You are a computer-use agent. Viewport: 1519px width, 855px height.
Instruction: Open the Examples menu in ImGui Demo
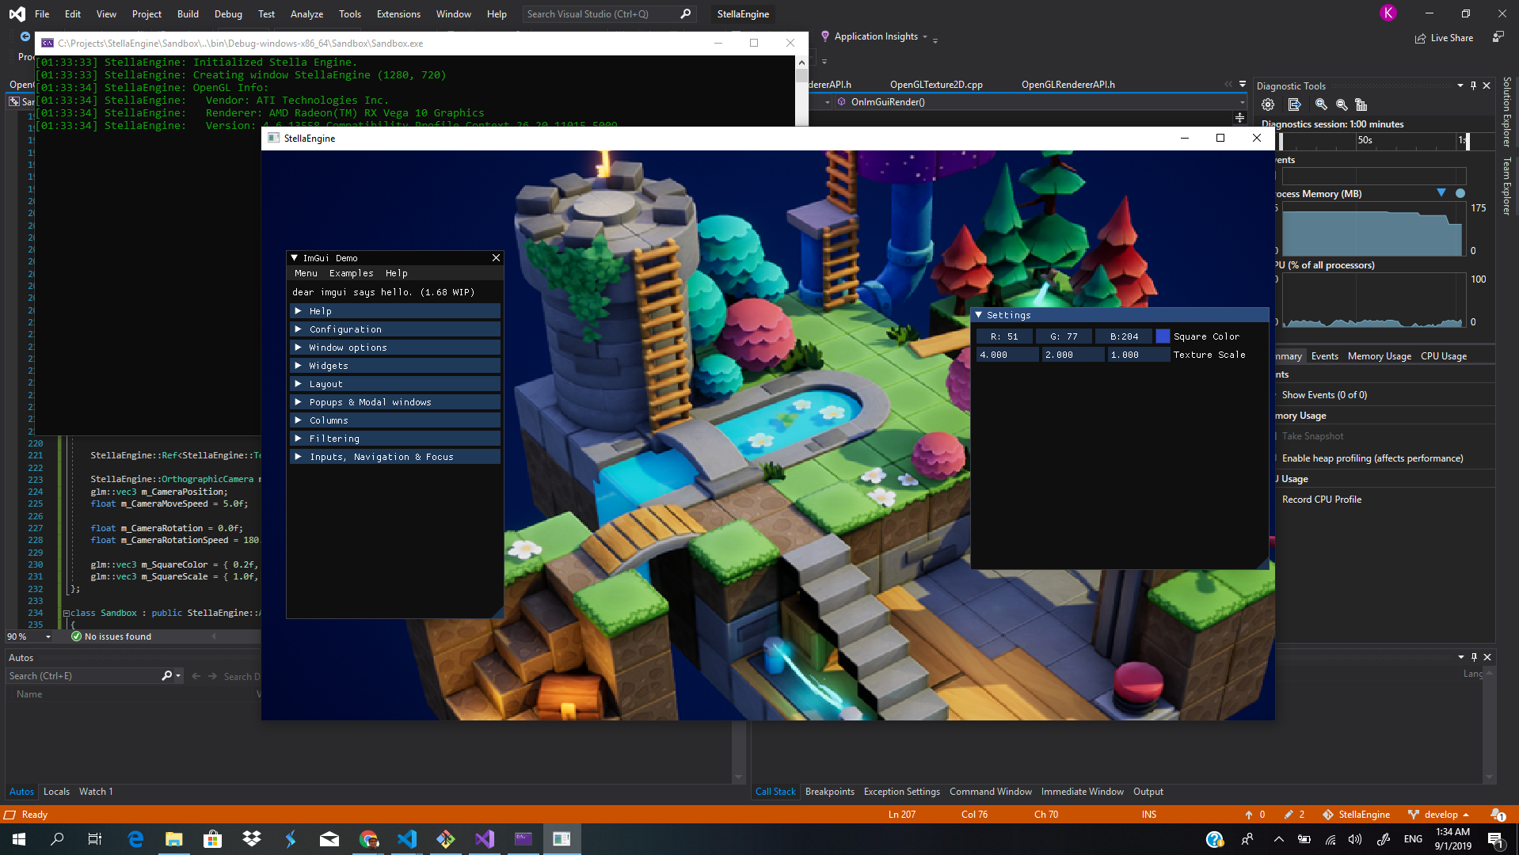tap(351, 273)
